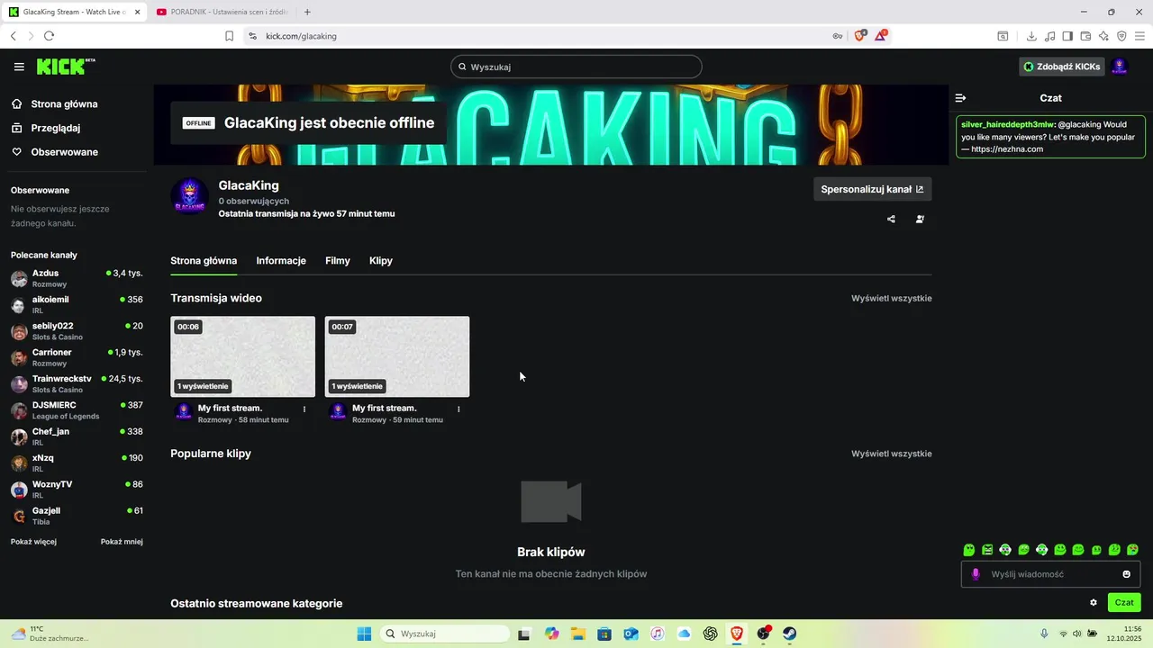Image resolution: width=1153 pixels, height=648 pixels.
Task: Open ChatGPT app in the taskbar
Action: tap(710, 634)
